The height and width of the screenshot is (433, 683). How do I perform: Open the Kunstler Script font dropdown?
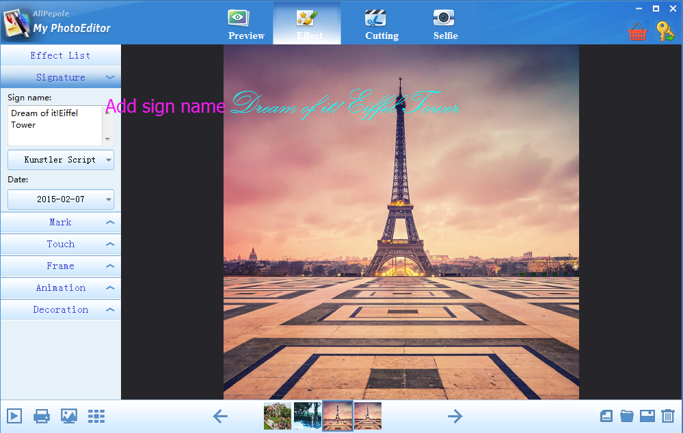pyautogui.click(x=61, y=160)
